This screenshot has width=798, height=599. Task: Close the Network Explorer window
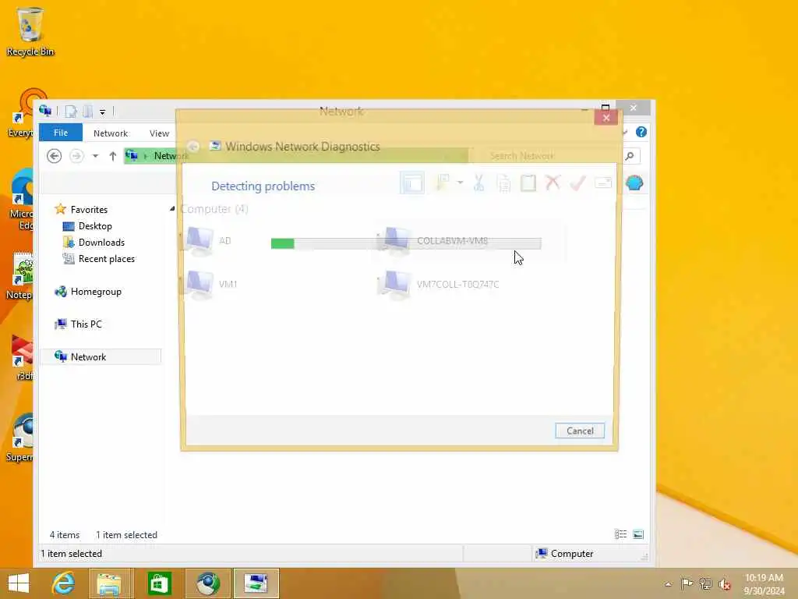[633, 108]
